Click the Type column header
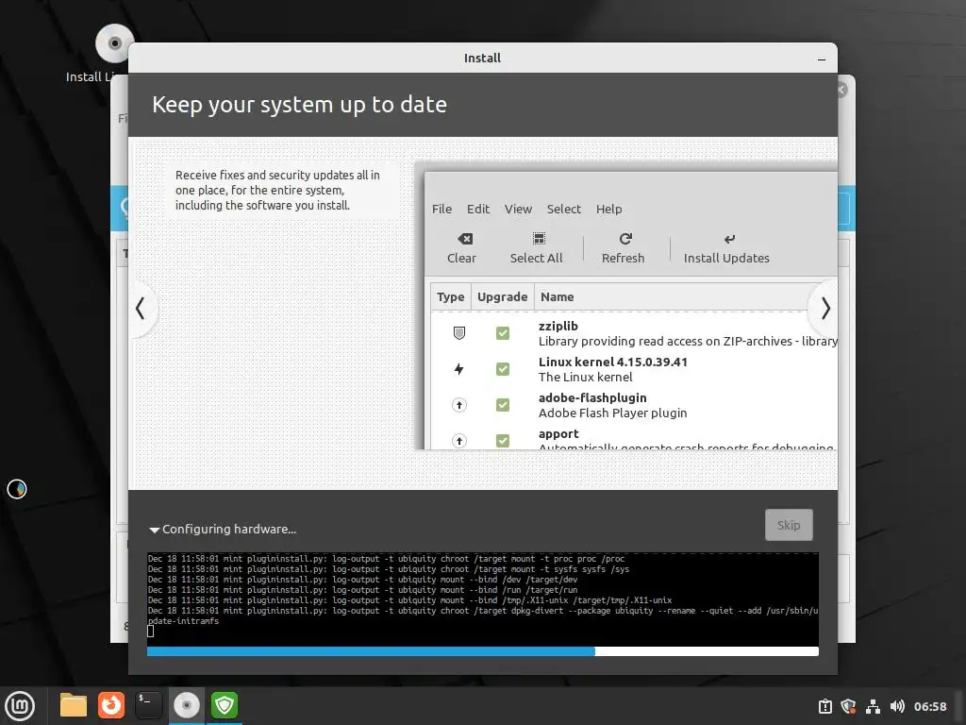966x725 pixels. pyautogui.click(x=450, y=296)
